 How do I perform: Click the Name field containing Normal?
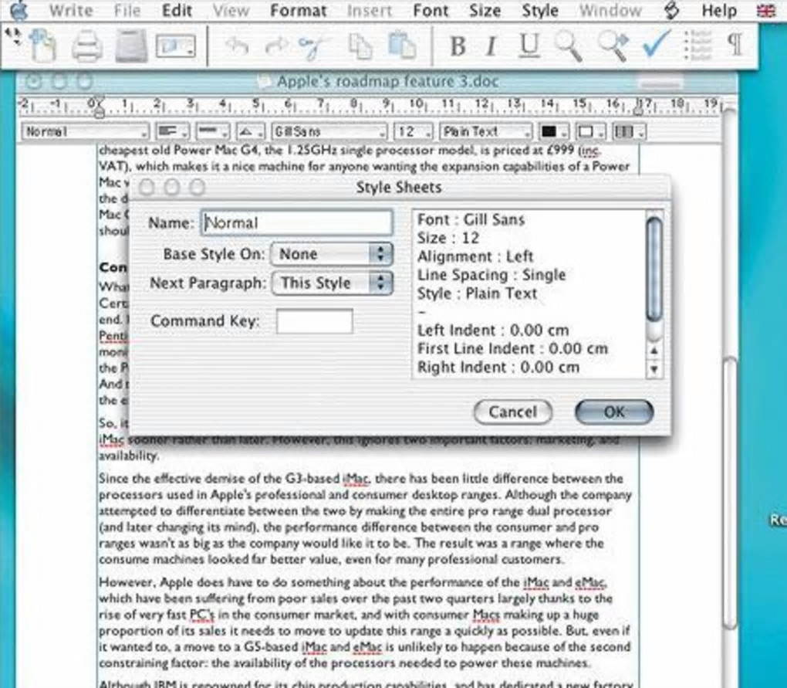click(x=296, y=222)
